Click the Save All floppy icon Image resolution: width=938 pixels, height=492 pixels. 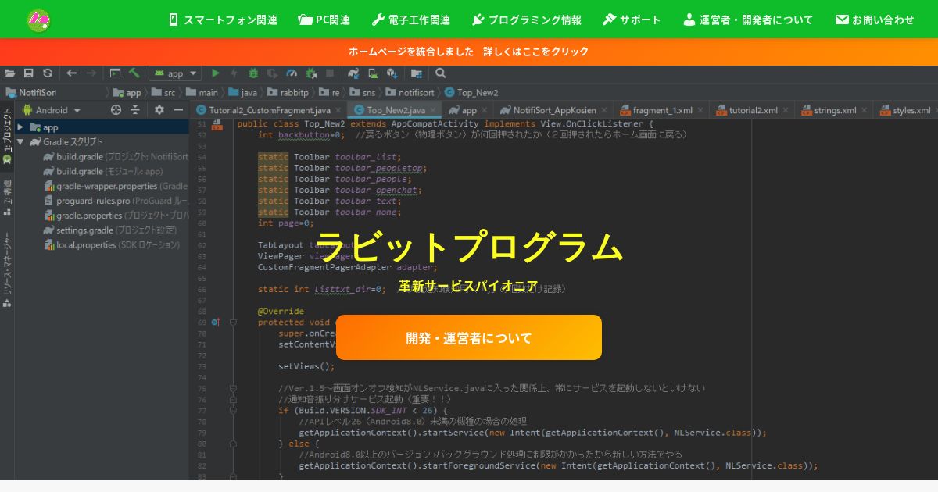(x=29, y=73)
